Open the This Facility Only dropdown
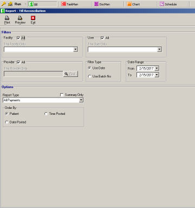Image resolution: width=195 pixels, height=208 pixels. (76, 49)
